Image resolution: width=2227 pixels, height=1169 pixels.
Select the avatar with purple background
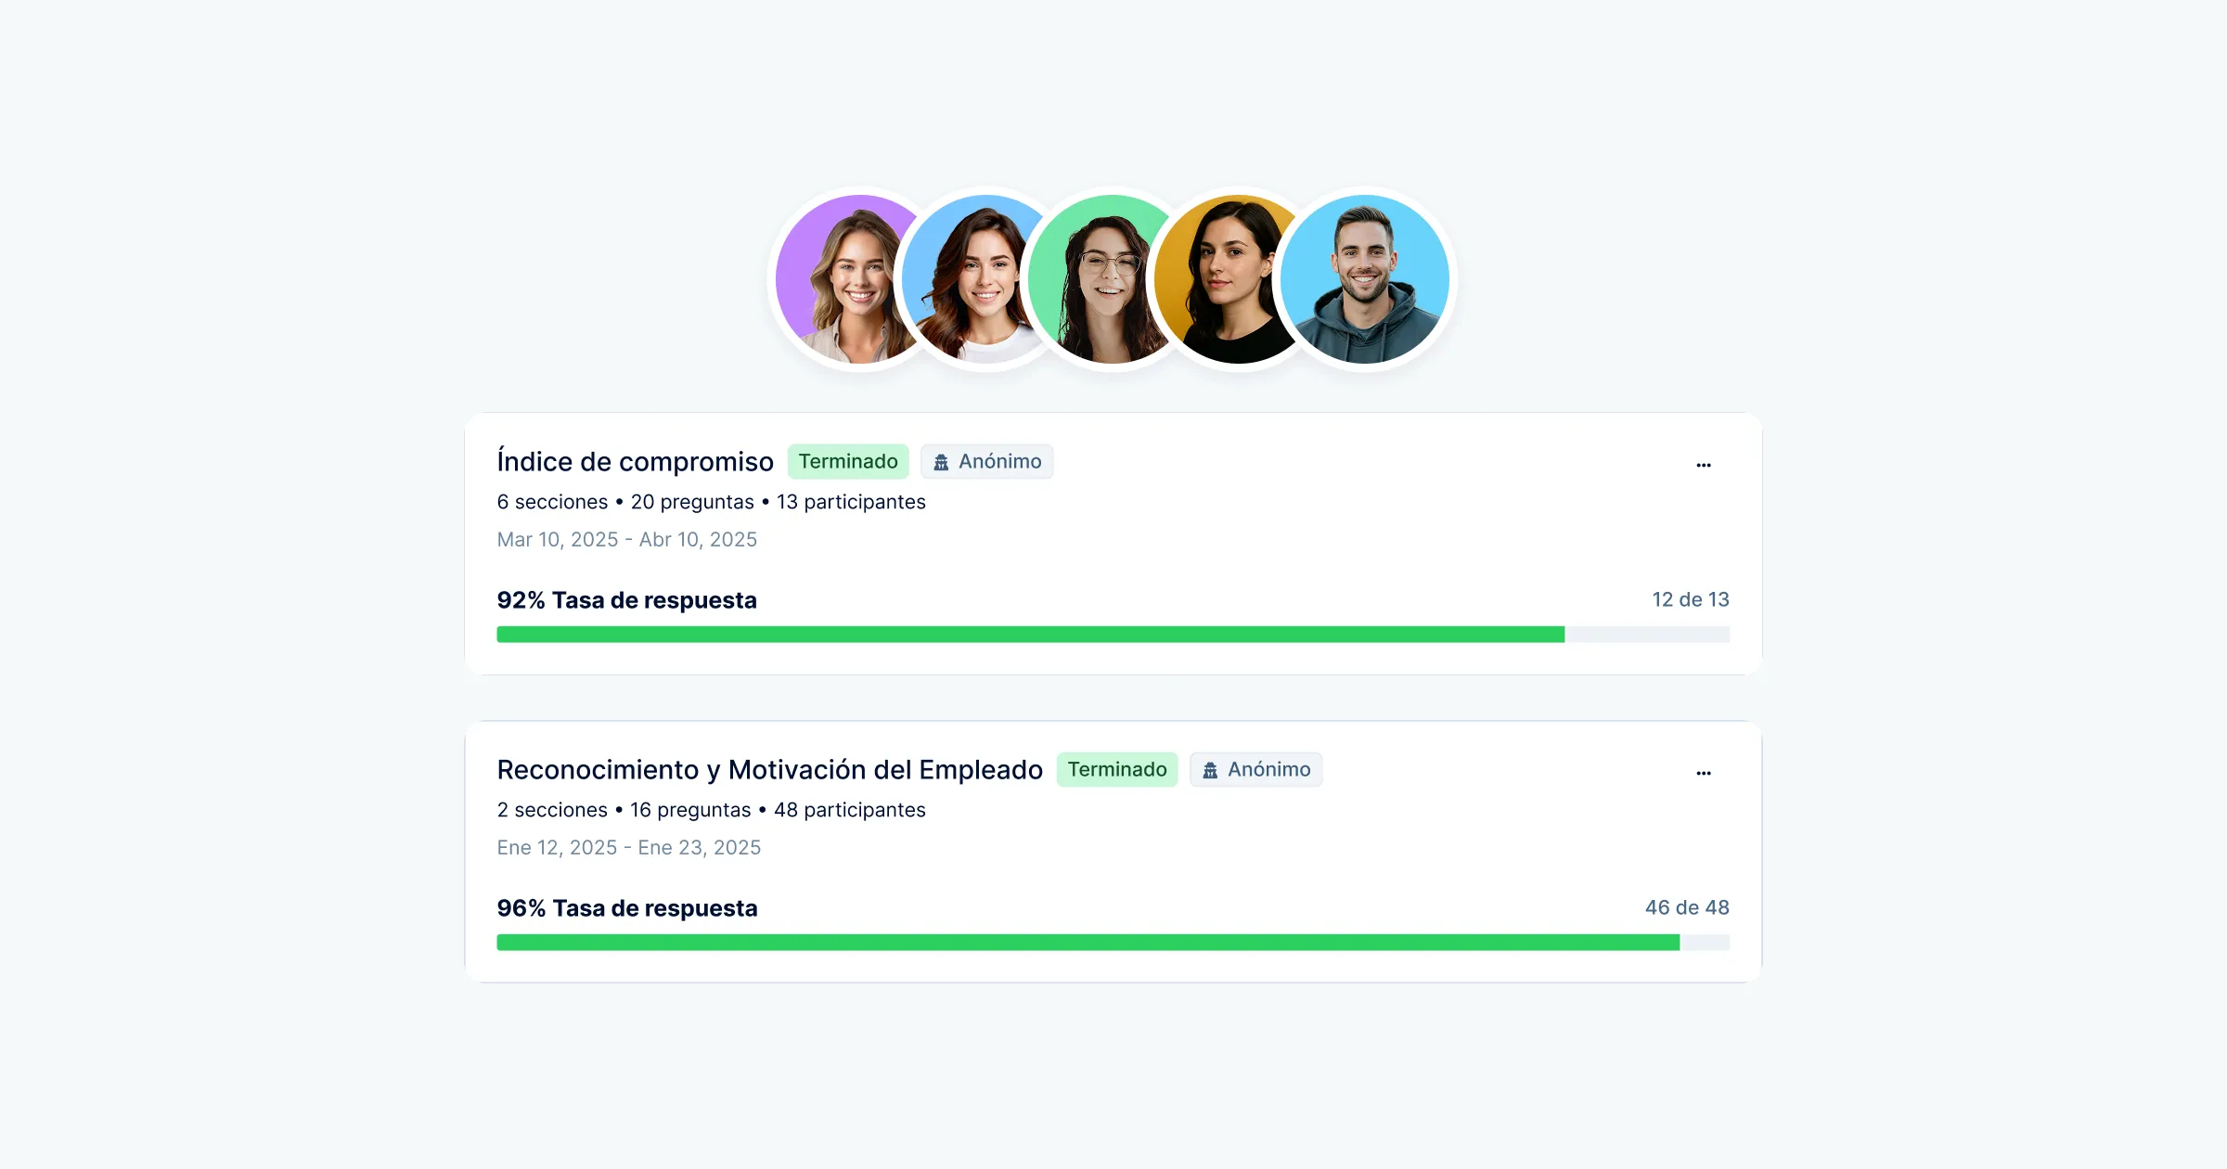(x=840, y=279)
